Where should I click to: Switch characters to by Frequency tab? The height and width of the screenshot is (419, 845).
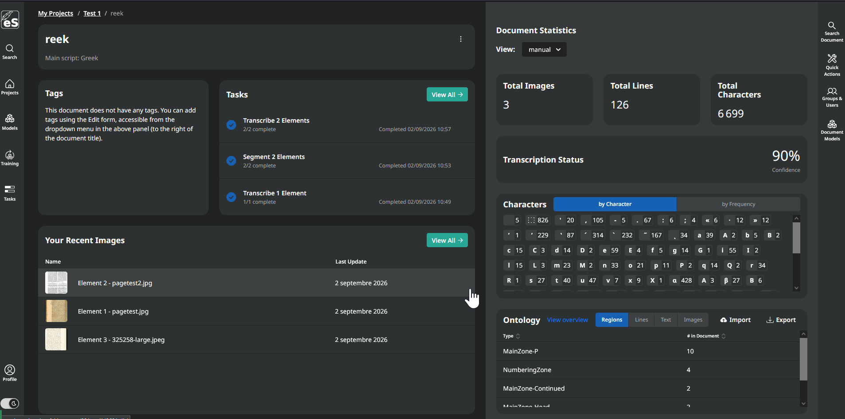coord(738,204)
